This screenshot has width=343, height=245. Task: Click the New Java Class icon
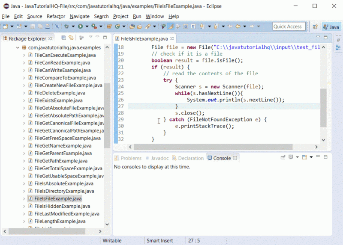(117, 27)
